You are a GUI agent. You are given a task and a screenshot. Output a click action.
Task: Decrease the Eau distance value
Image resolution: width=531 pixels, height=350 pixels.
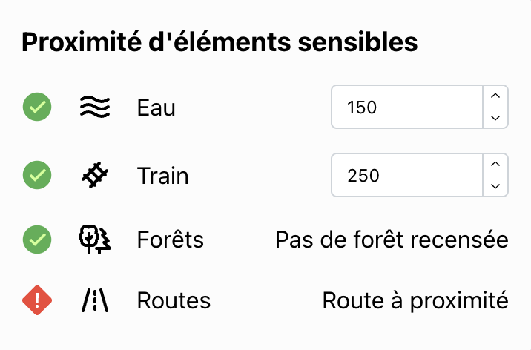(x=495, y=118)
